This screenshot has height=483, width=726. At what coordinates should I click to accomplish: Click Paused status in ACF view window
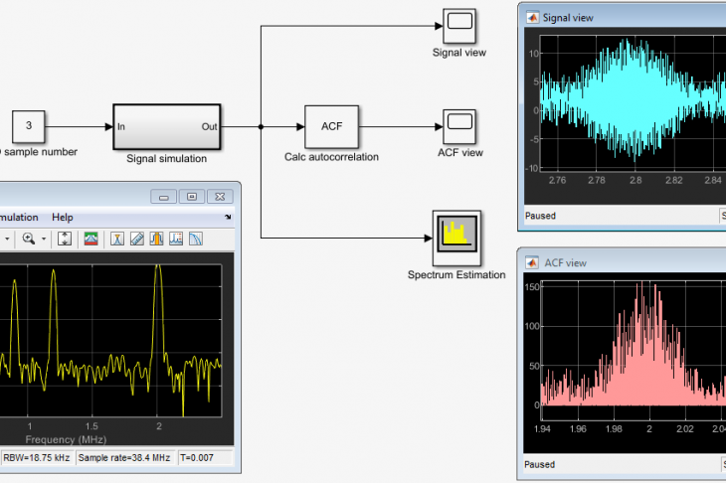point(539,464)
